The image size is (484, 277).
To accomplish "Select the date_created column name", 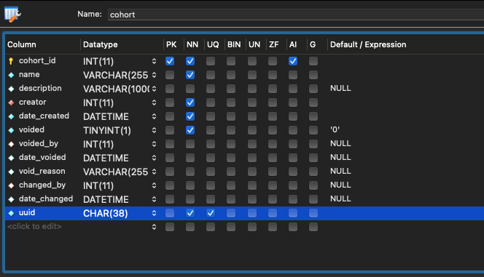I will click(44, 116).
